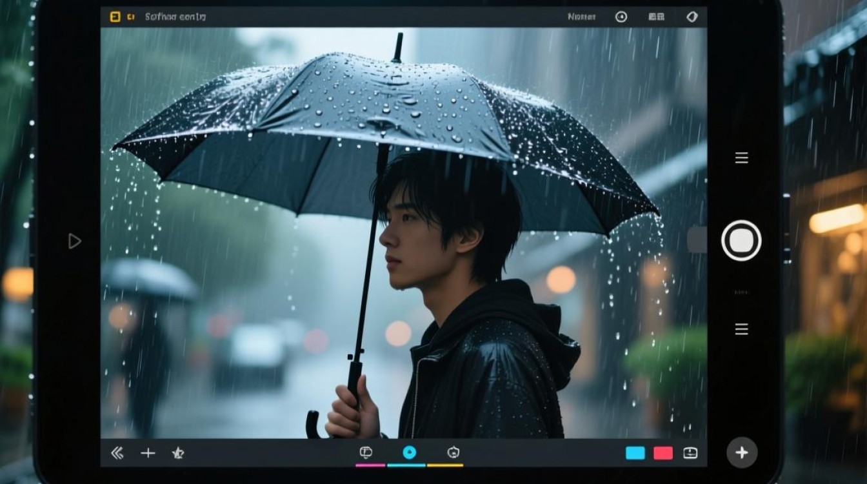Click the round gray plus button
The image size is (867, 484).
(742, 452)
